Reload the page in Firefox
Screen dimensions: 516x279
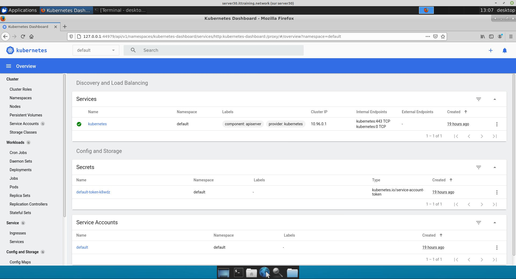[23, 36]
